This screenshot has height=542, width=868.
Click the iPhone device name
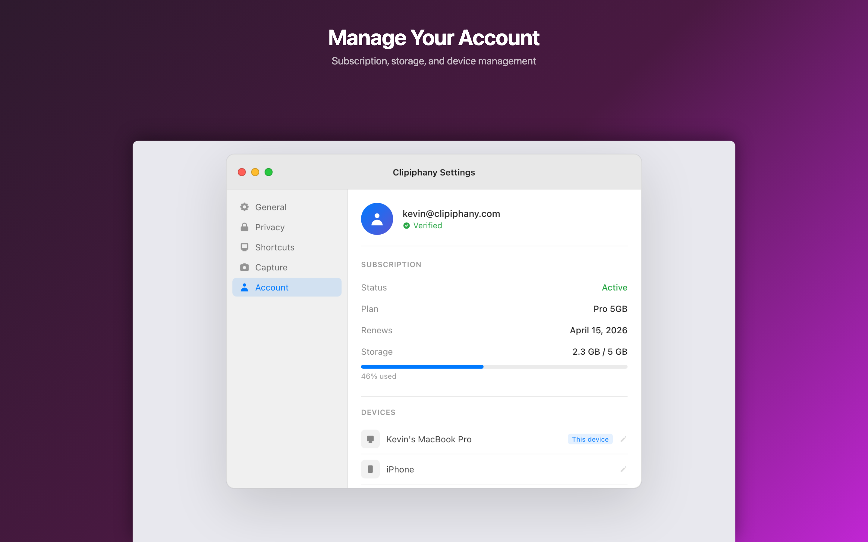(400, 469)
